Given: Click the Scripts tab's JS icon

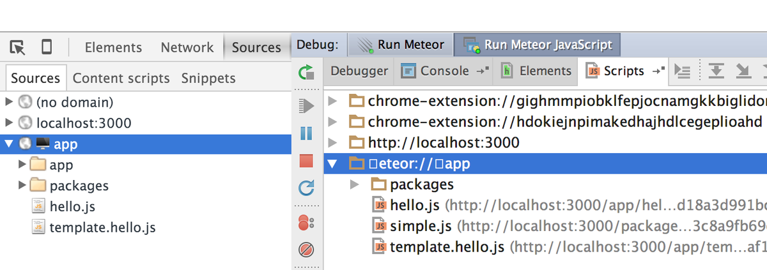Looking at the screenshot, I should tap(593, 71).
